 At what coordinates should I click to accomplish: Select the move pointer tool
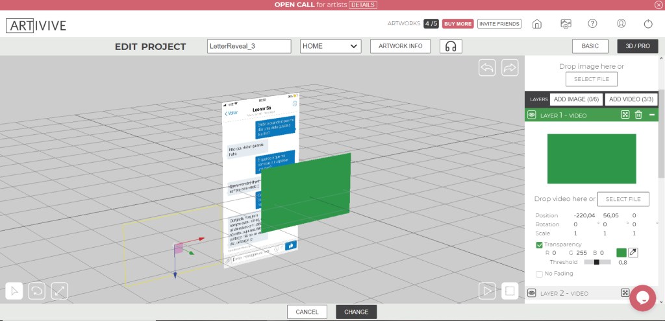[x=14, y=291]
